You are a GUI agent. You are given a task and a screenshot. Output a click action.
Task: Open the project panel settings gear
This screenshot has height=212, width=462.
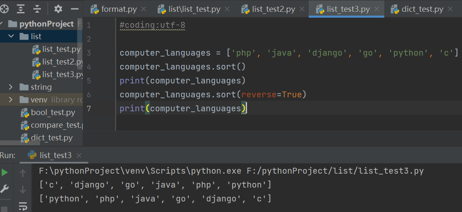point(58,9)
